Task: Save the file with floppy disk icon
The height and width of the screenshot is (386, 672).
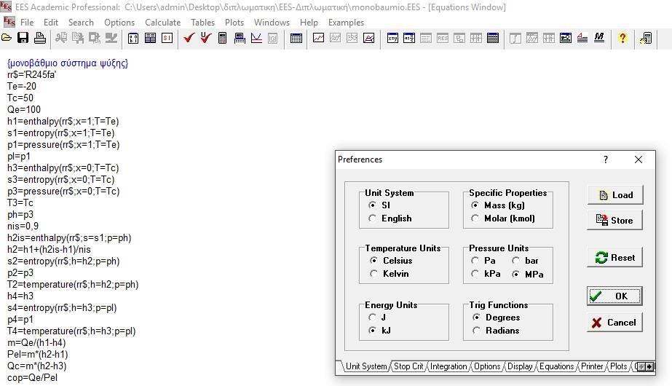Action: (x=23, y=38)
